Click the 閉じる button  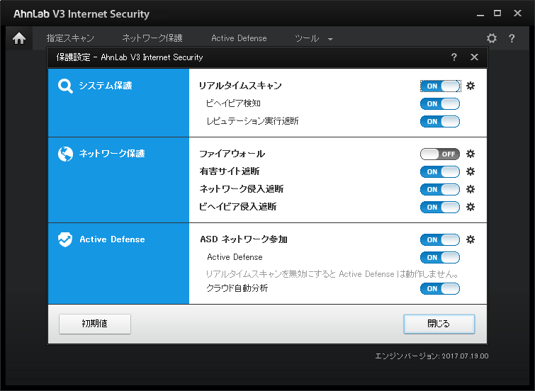coord(439,324)
